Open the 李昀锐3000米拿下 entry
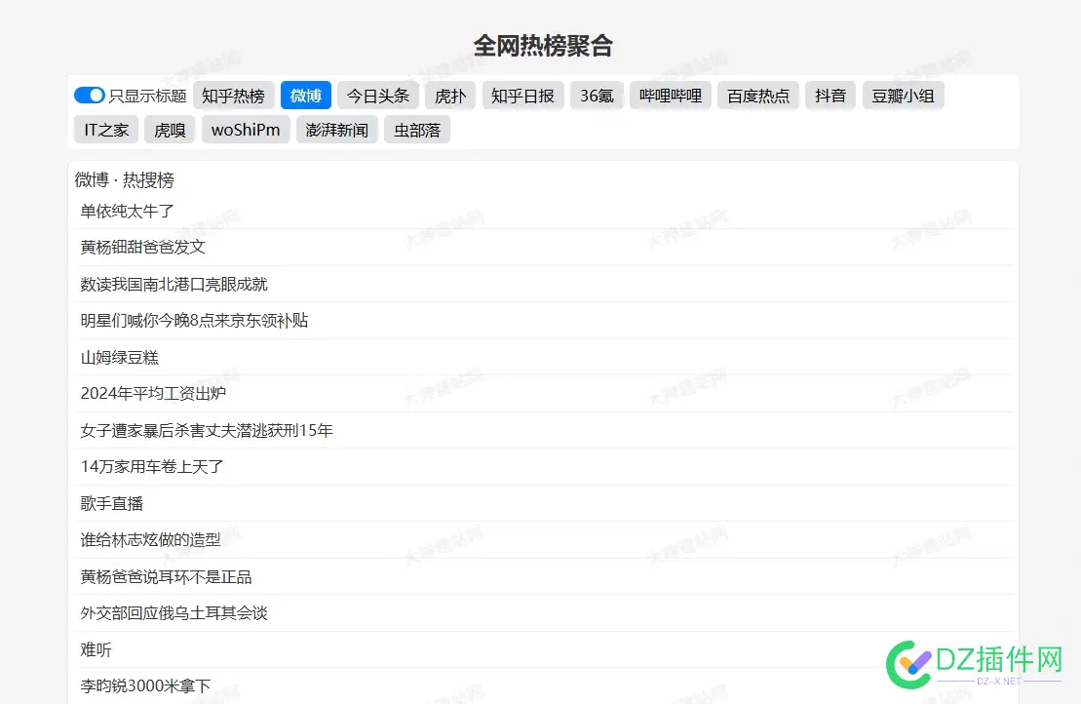Screen dimensions: 1081x704 coord(543,686)
